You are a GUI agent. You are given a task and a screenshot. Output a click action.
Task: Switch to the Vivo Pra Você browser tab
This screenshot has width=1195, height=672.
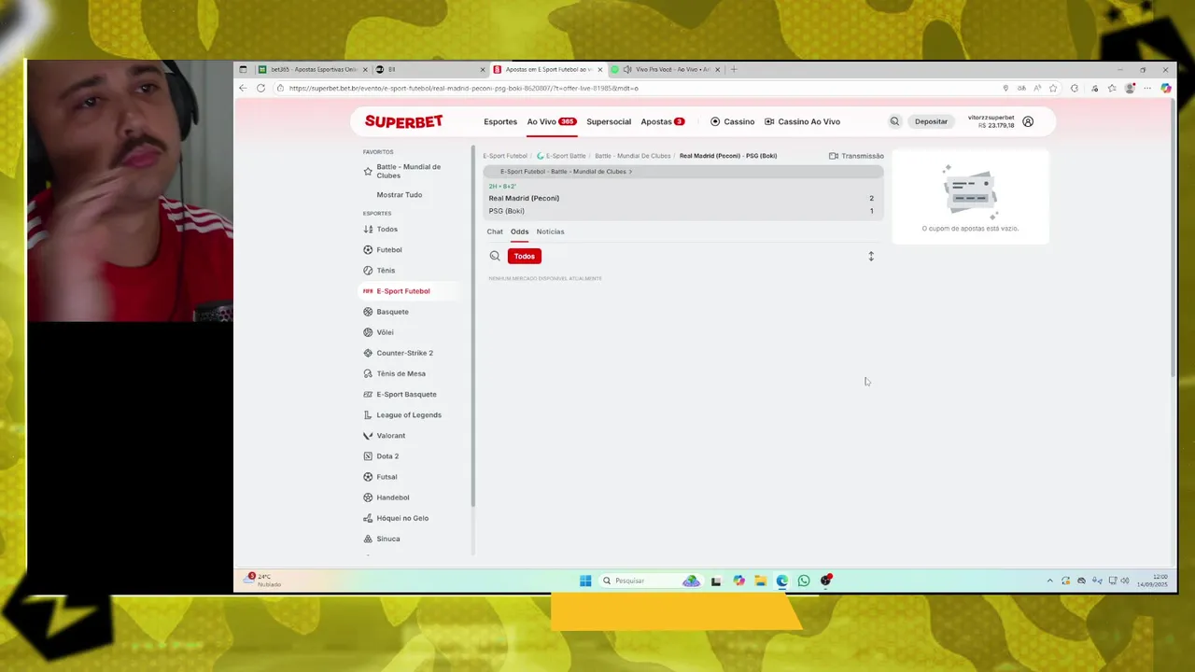coord(667,69)
